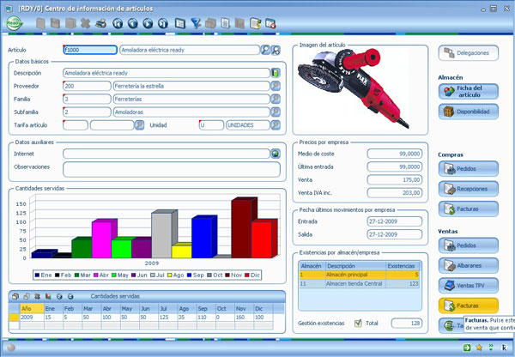The height and width of the screenshot is (357, 515).
Task: Click the green arrow status bar icon
Action: 467,348
